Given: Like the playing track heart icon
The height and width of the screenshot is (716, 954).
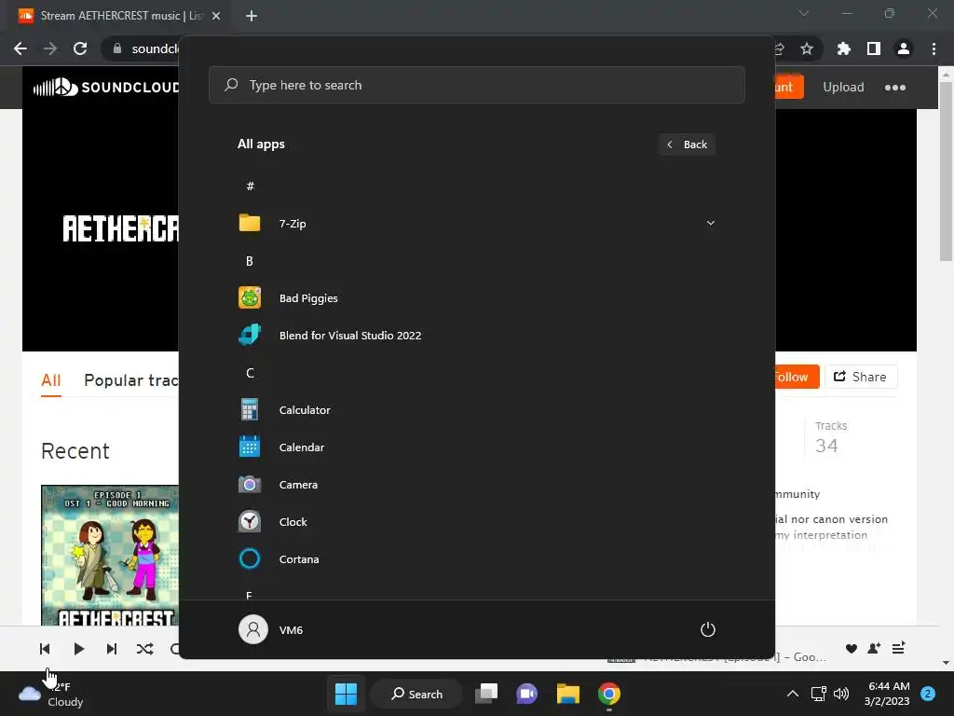Looking at the screenshot, I should pos(852,649).
